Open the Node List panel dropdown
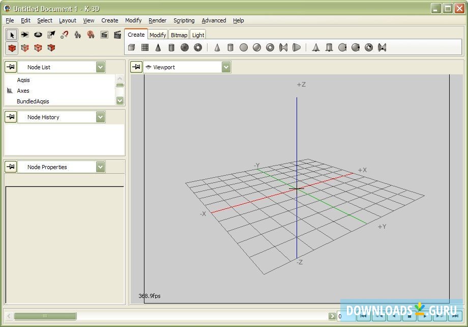Screen dimensions: 468x327 101,67
